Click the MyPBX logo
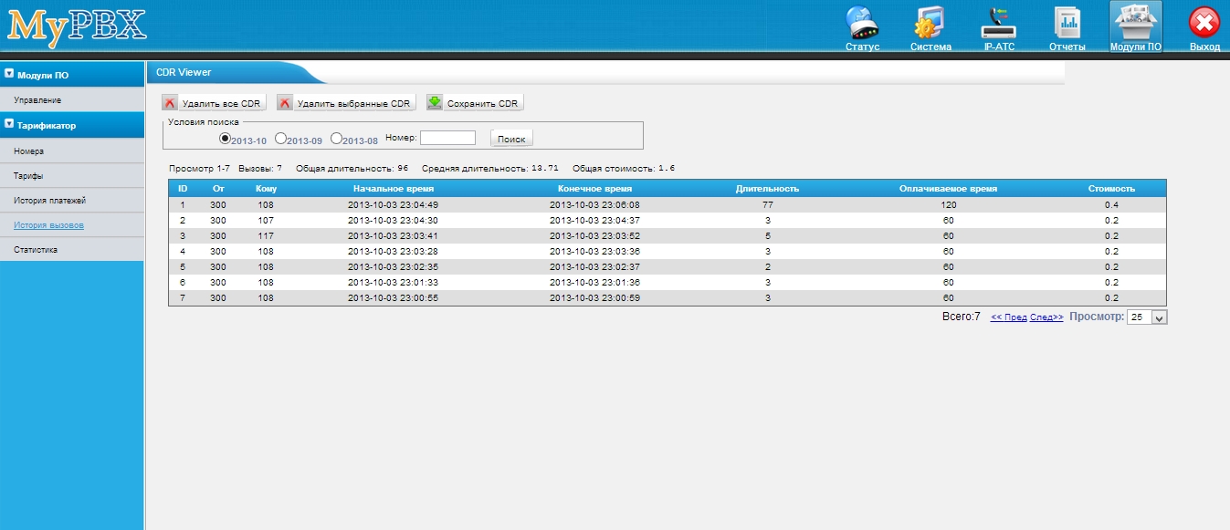The image size is (1230, 530). [77, 25]
